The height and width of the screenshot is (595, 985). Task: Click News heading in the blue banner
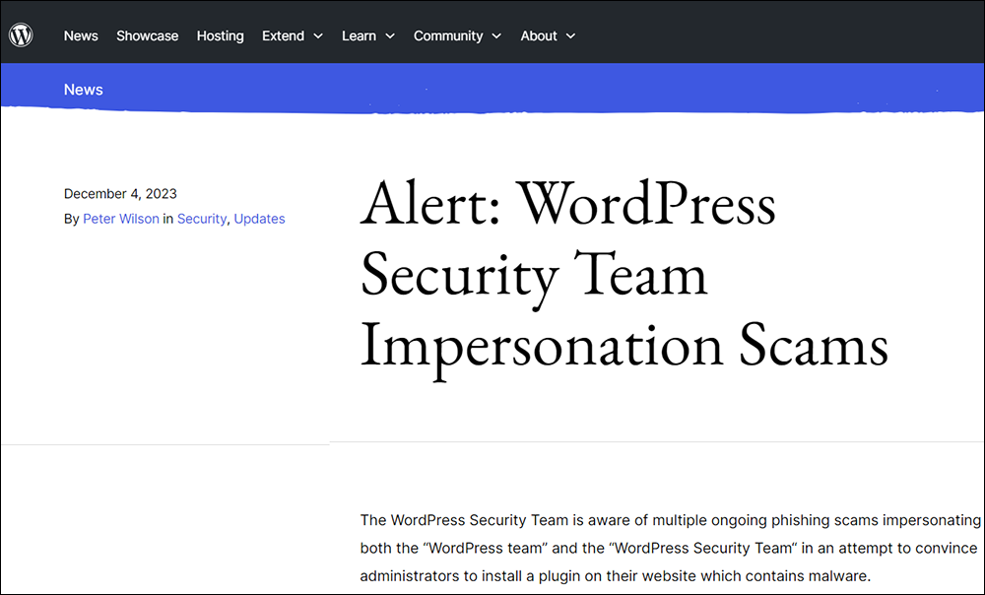(83, 90)
